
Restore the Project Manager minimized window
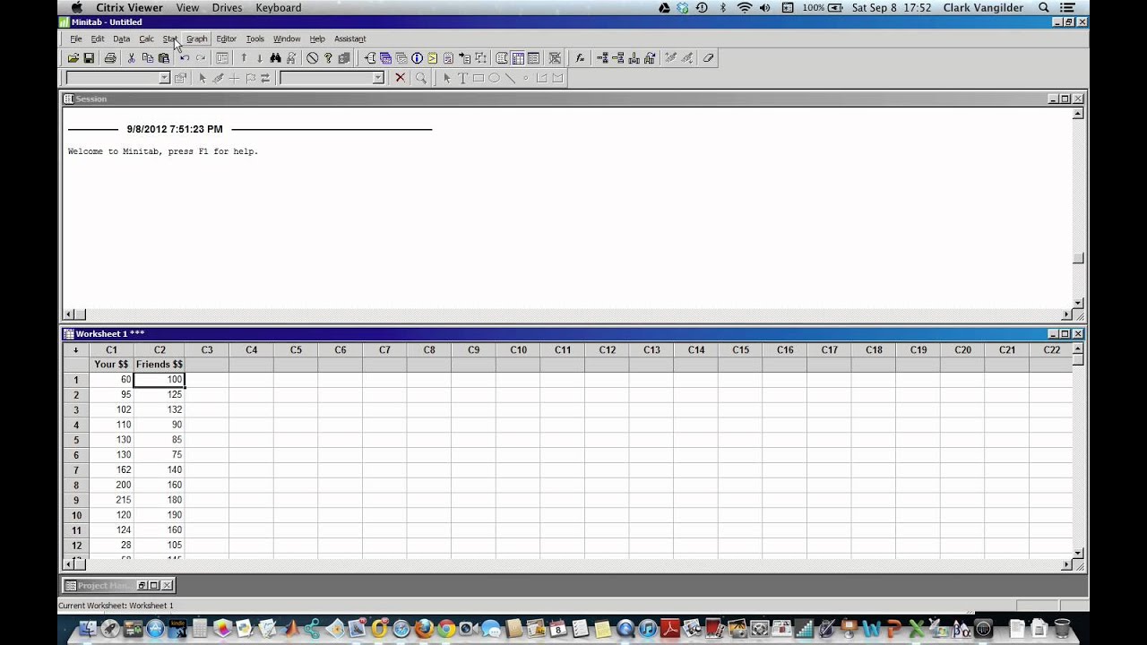pyautogui.click(x=153, y=585)
